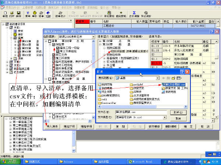Select the 我的文档 item in file list
Screen dimensions: 221x165
(x=105, y=84)
